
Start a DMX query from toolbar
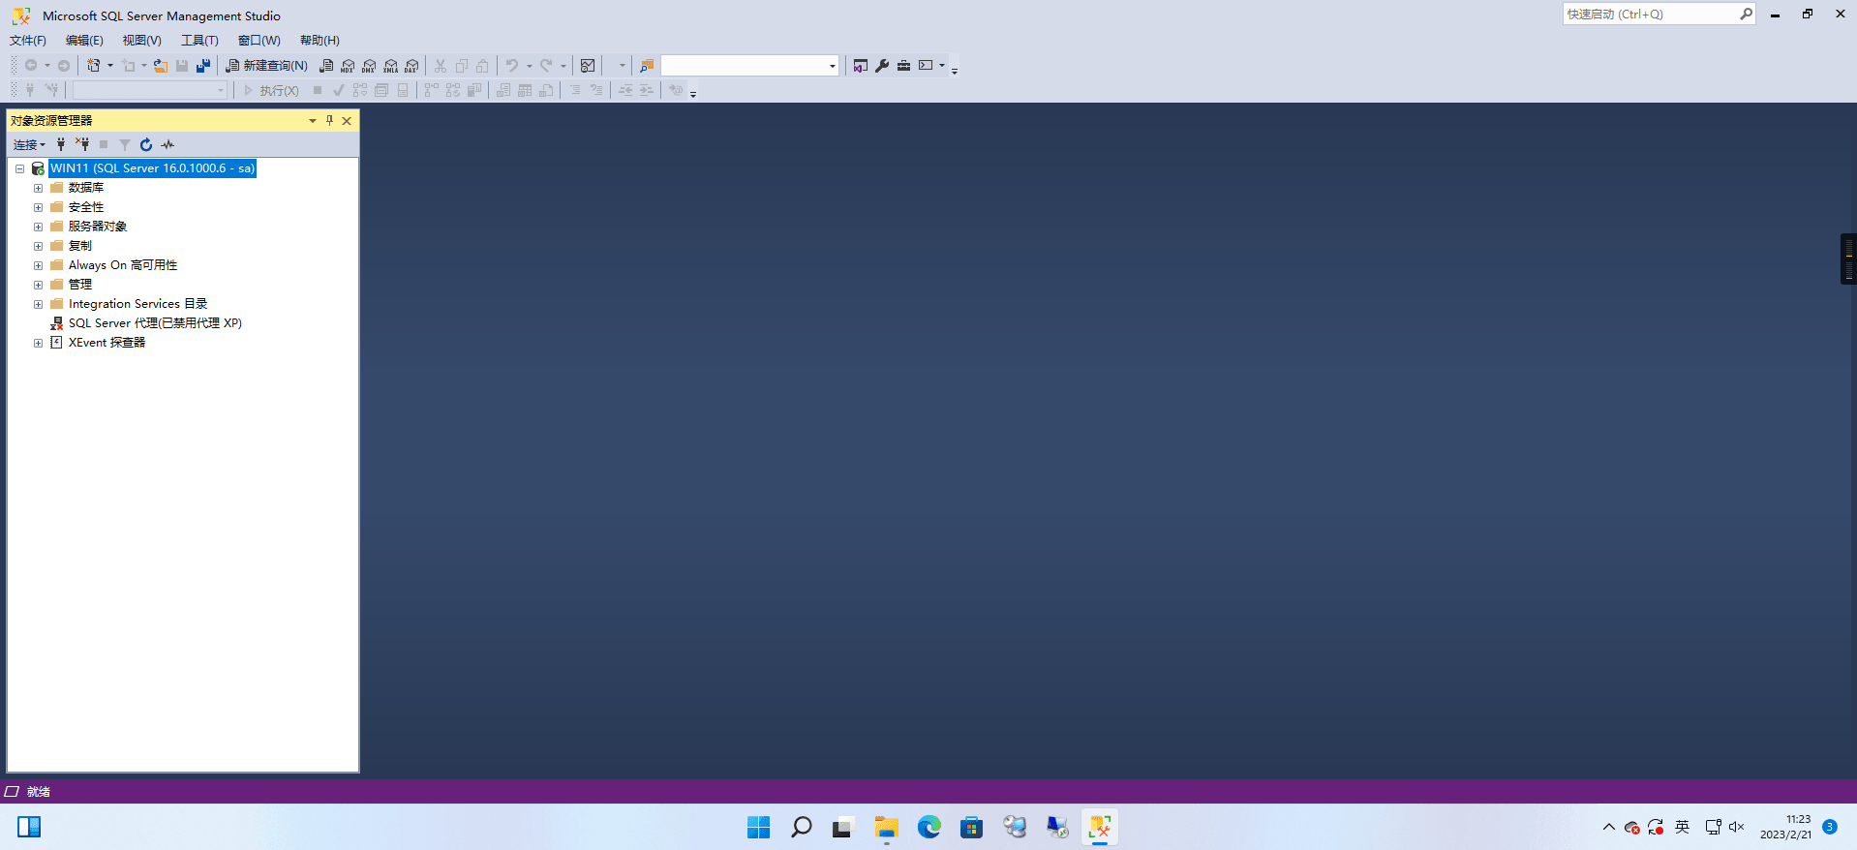pos(370,66)
